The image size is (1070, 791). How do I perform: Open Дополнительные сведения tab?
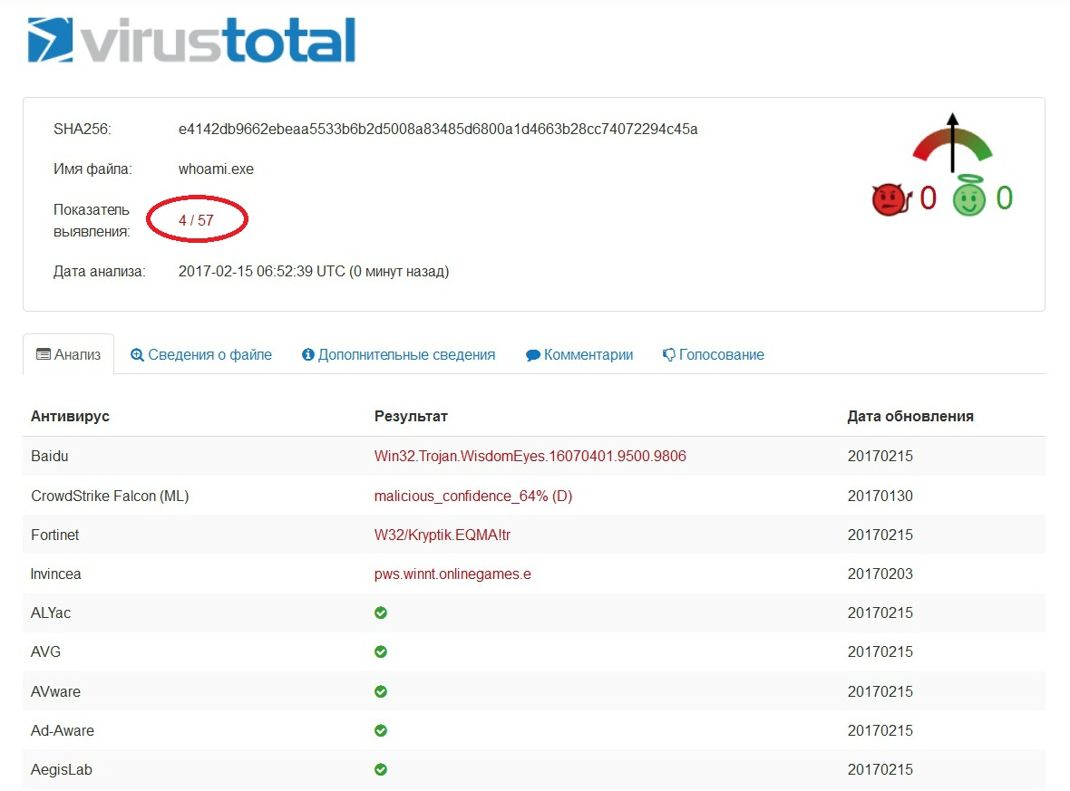(398, 354)
